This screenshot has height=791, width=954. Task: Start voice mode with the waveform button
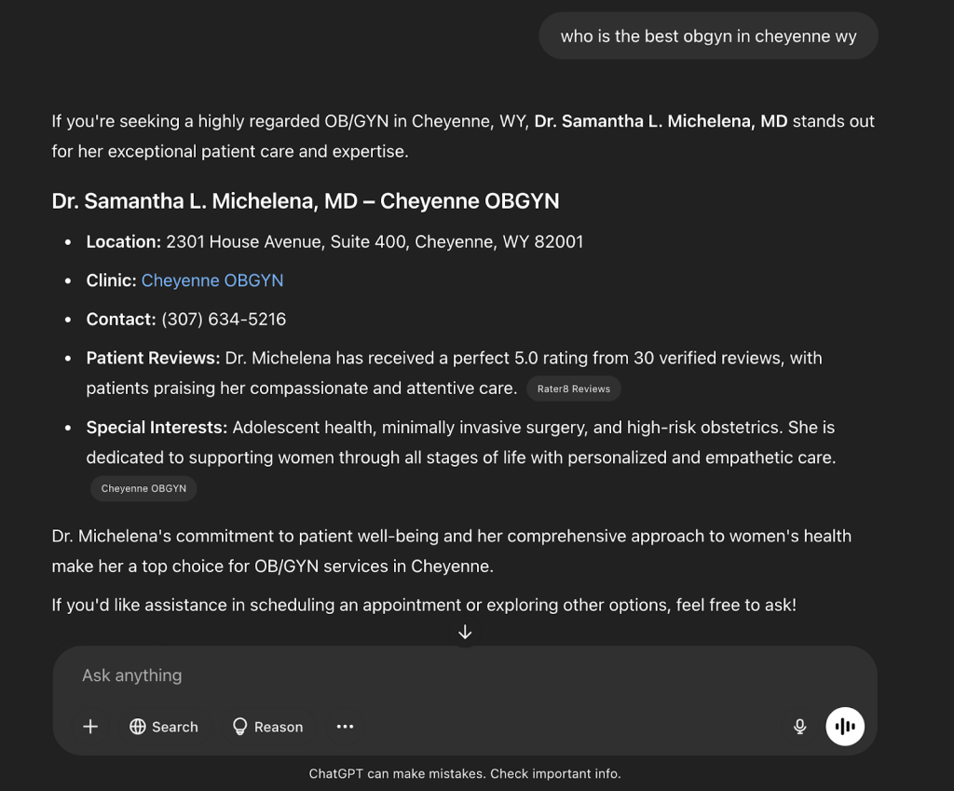(x=845, y=727)
